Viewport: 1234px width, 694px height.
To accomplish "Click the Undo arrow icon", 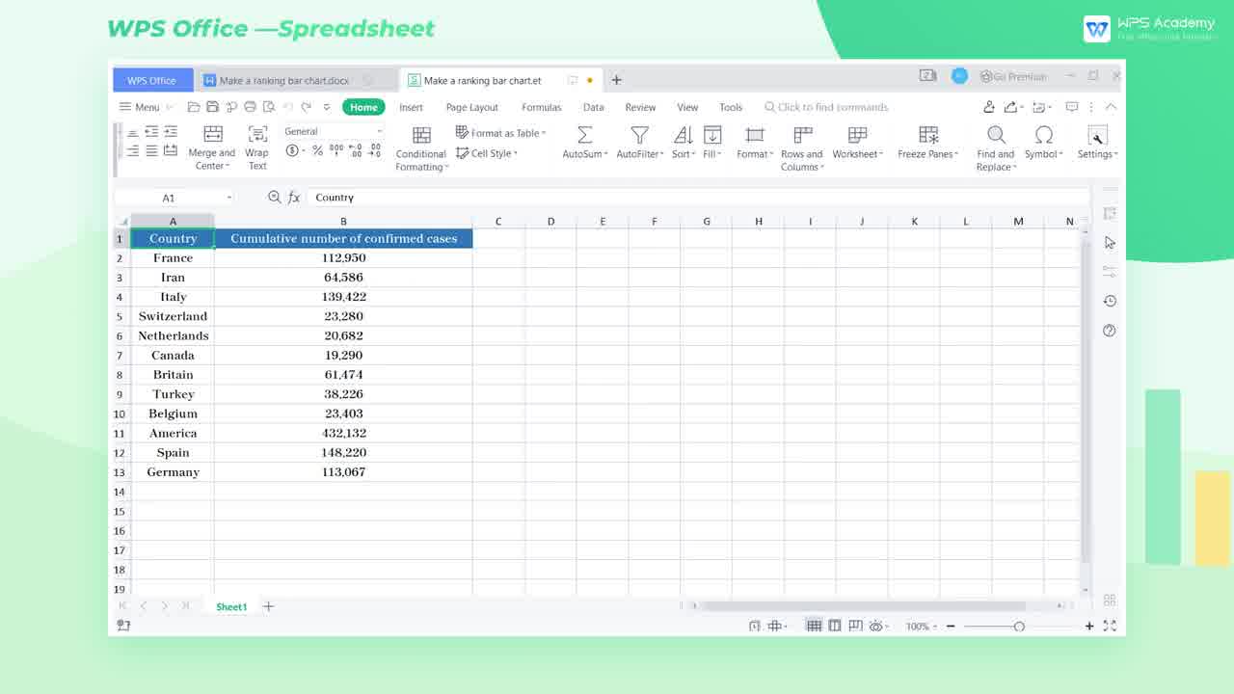I will (287, 107).
